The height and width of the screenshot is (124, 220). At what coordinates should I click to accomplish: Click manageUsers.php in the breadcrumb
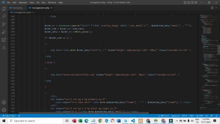click(22, 12)
